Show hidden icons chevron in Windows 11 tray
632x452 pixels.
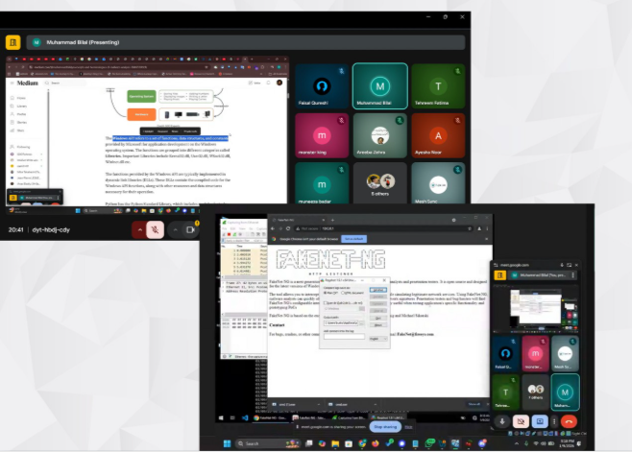coord(517,443)
